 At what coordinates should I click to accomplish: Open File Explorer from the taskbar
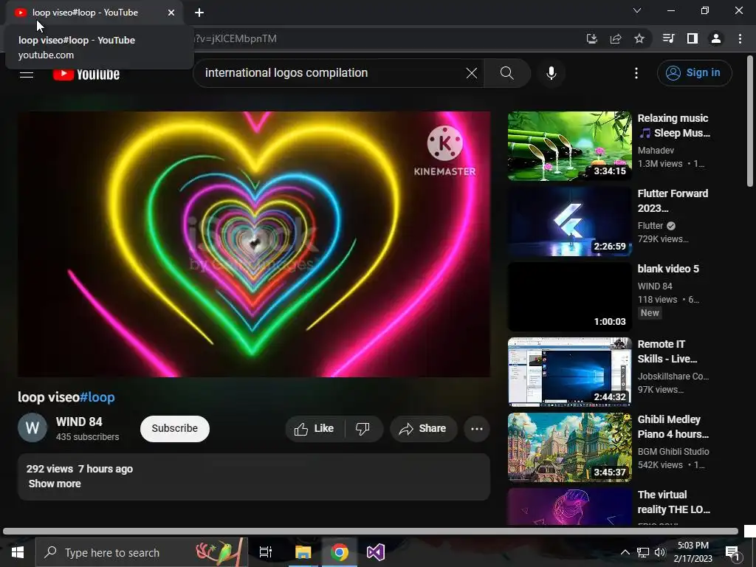tap(303, 552)
